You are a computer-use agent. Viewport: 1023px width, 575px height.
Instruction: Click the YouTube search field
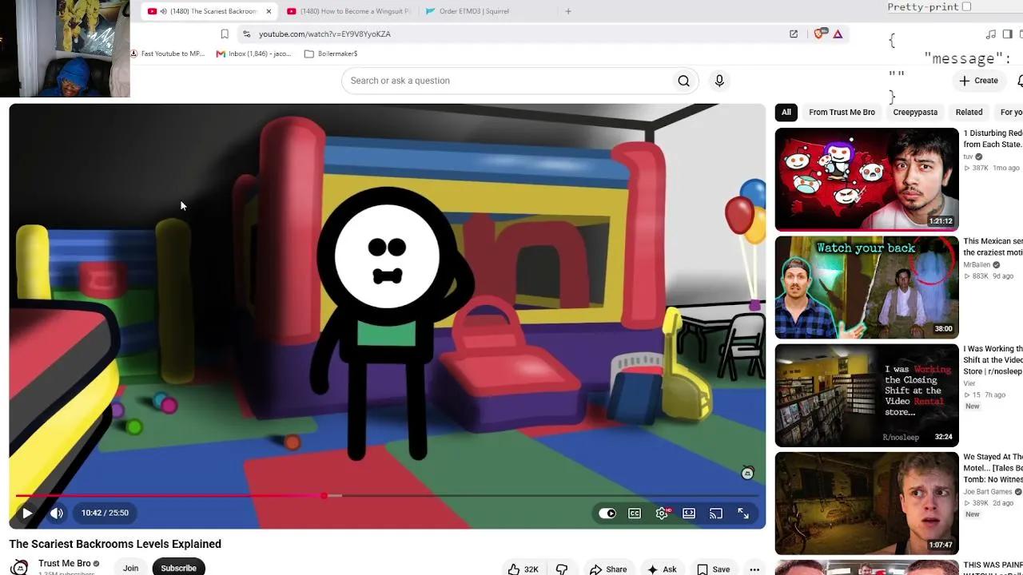click(506, 81)
